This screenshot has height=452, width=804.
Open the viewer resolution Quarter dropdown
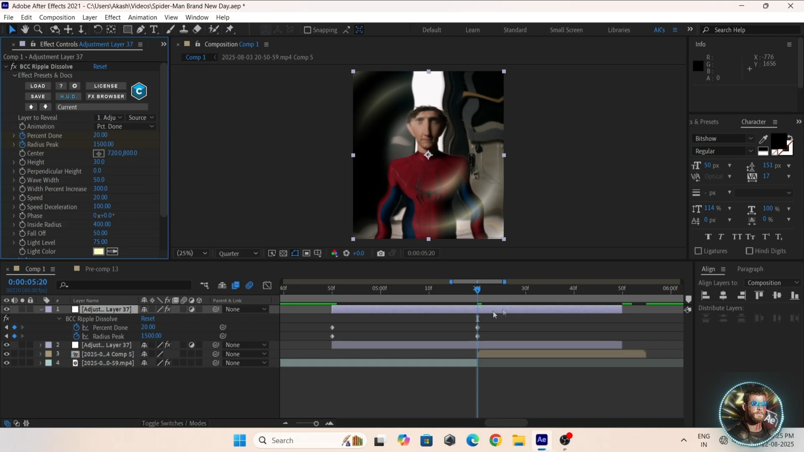pos(238,253)
